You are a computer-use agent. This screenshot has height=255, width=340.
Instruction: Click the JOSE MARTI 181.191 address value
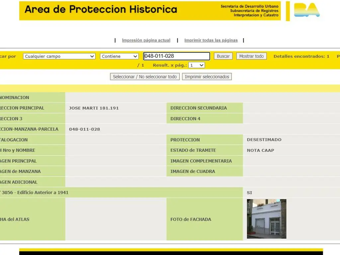click(94, 108)
